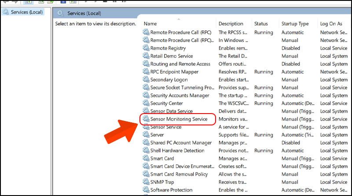Sort by the Log On As column header
The height and width of the screenshot is (196, 352).
(331, 24)
